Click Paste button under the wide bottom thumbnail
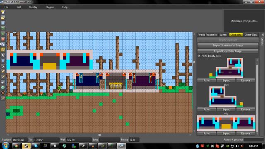This screenshot has height=149, width=265. [207, 133]
